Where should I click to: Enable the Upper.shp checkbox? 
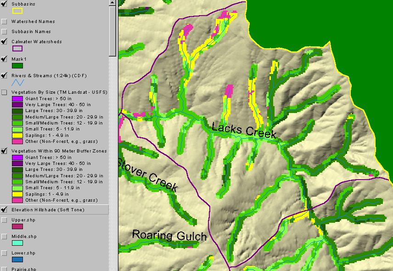[x=4, y=220]
